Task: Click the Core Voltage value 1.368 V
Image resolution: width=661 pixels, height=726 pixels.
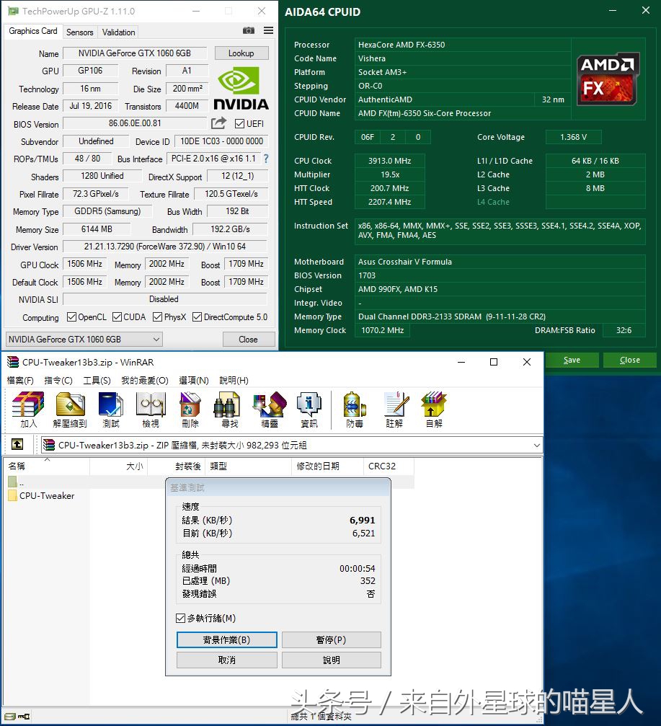Action: pyautogui.click(x=574, y=137)
